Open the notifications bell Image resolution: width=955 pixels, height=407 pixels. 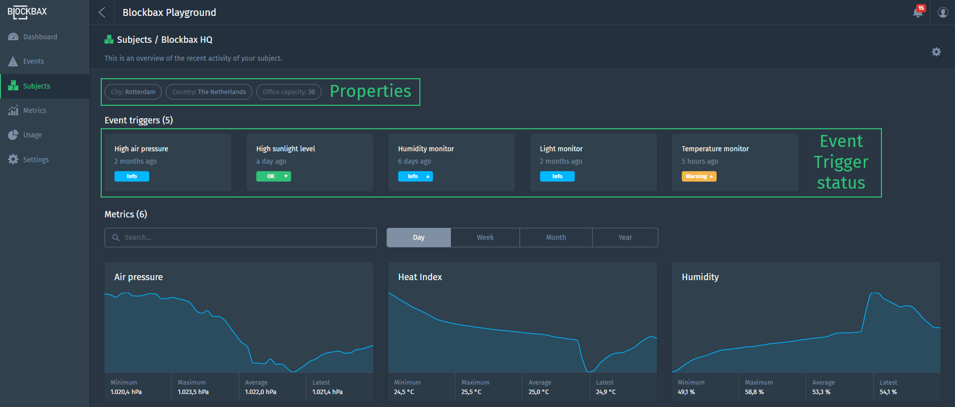[x=917, y=12]
